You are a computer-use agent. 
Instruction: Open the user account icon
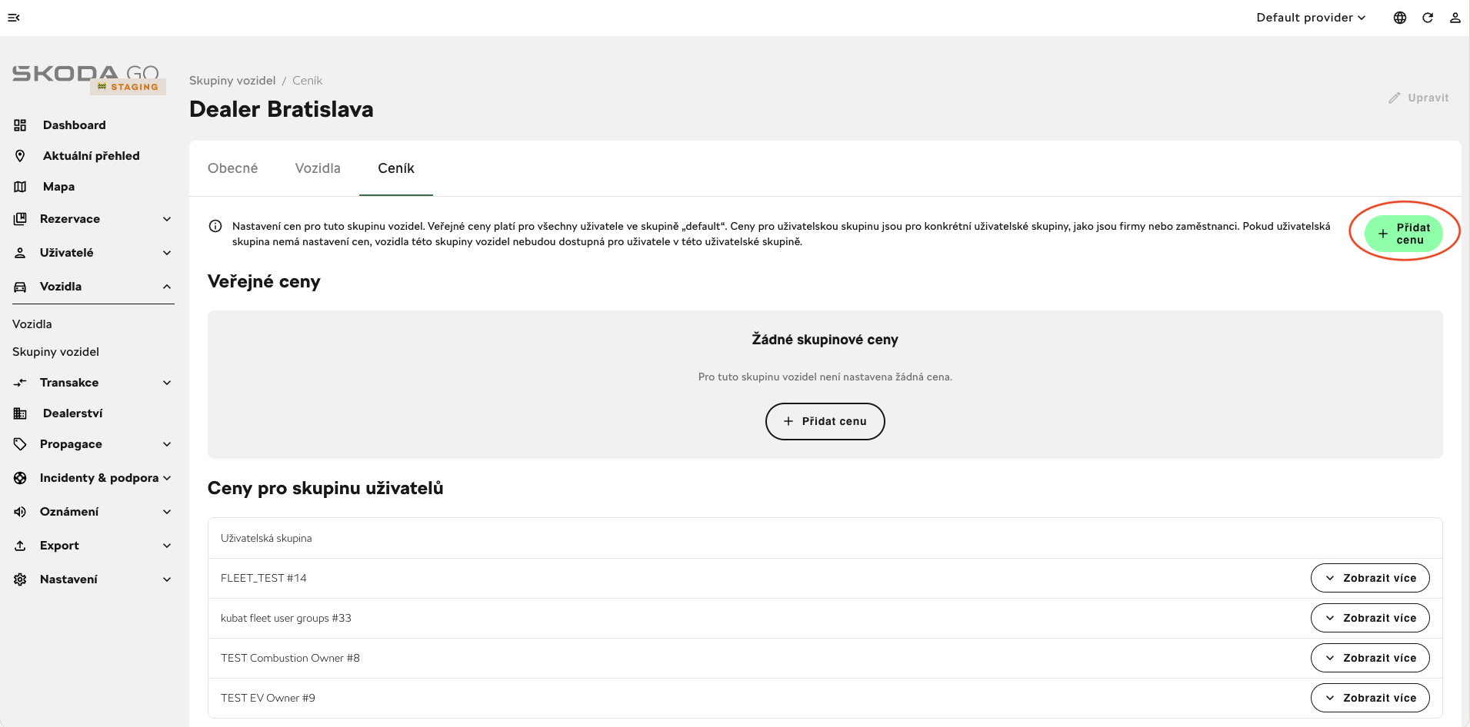[x=1455, y=18]
